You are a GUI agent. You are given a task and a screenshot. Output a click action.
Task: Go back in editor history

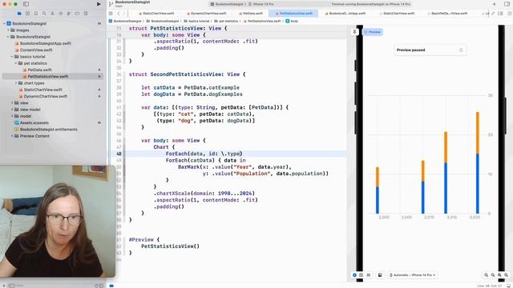click(x=119, y=14)
